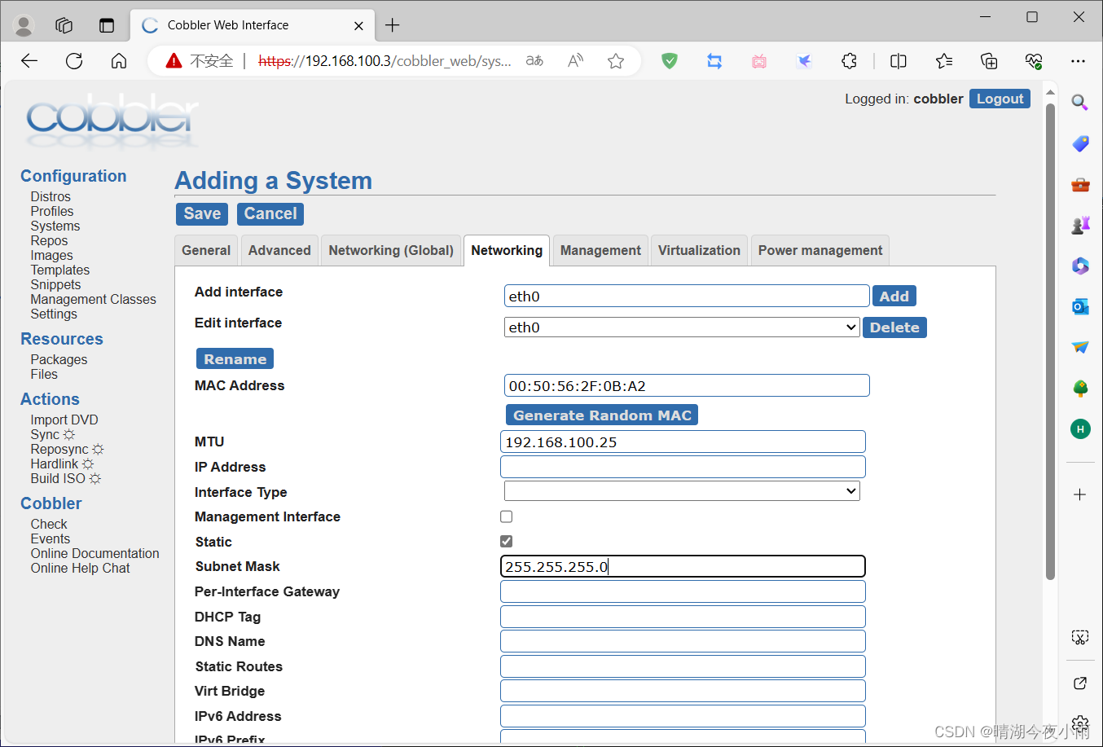Open the Management tab
Image resolution: width=1103 pixels, height=747 pixels.
600,251
